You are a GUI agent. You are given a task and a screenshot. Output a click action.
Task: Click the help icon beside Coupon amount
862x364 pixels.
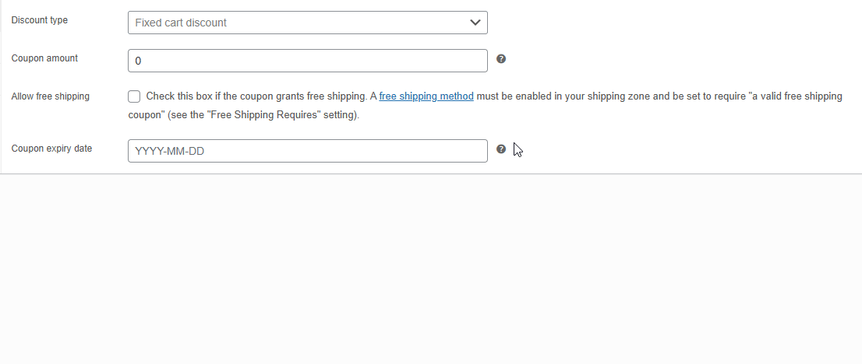502,59
